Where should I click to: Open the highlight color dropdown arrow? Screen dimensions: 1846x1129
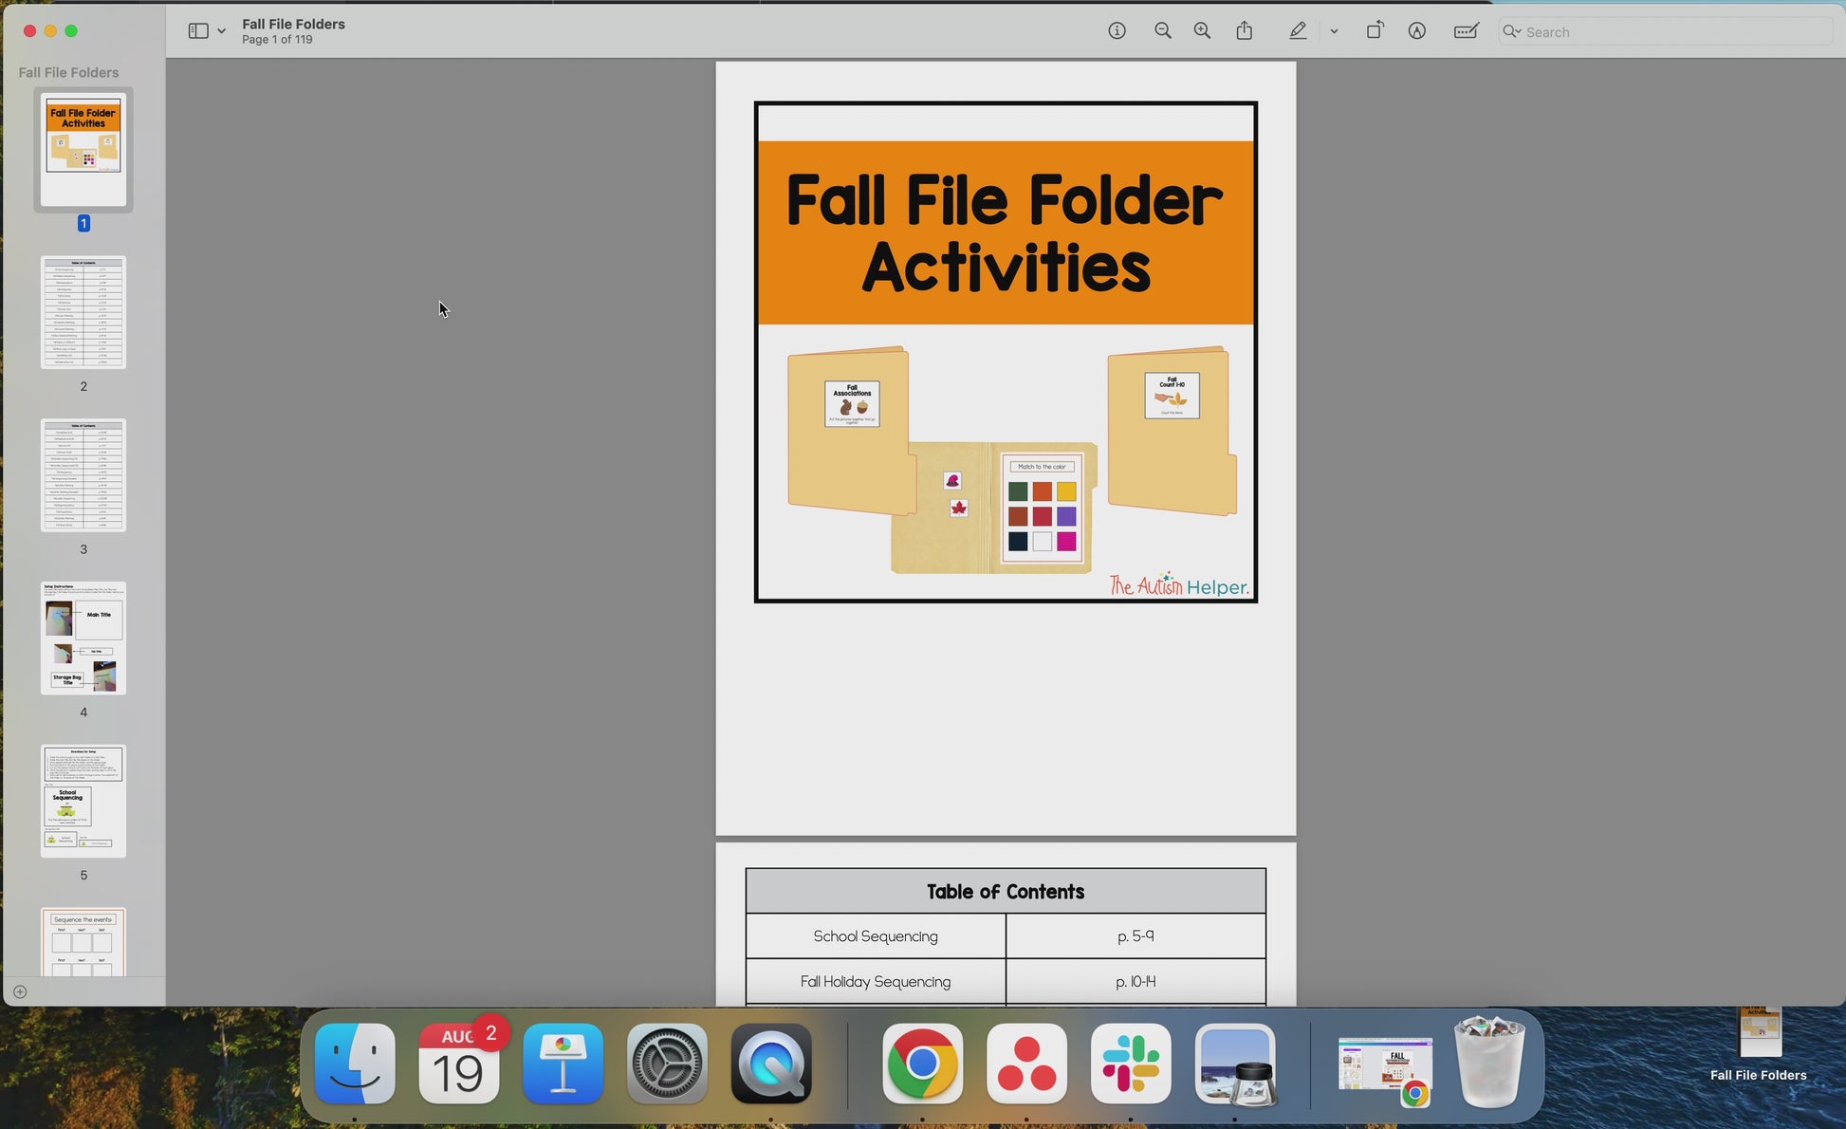(x=1334, y=31)
